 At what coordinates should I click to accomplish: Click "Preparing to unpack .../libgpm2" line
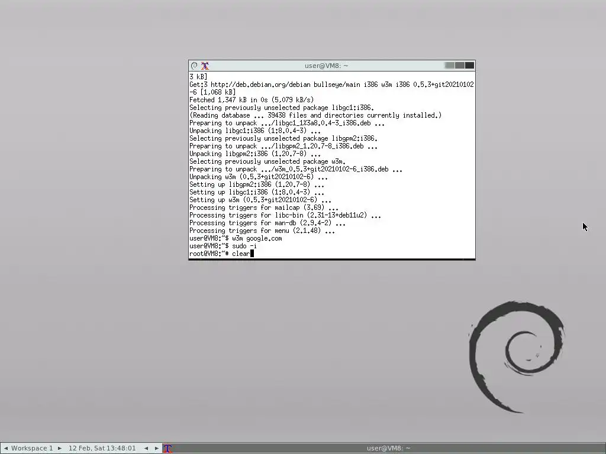pyautogui.click(x=283, y=147)
